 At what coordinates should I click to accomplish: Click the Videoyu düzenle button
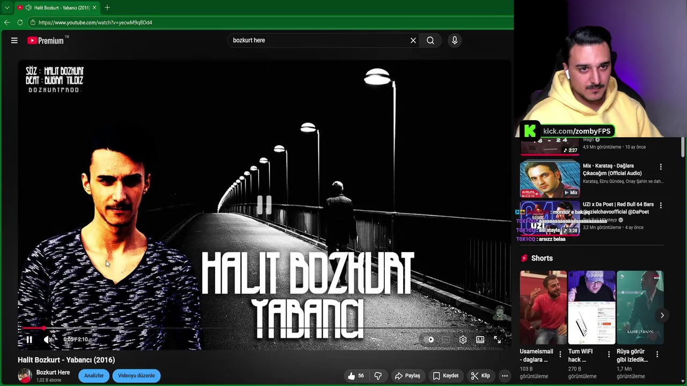click(136, 376)
